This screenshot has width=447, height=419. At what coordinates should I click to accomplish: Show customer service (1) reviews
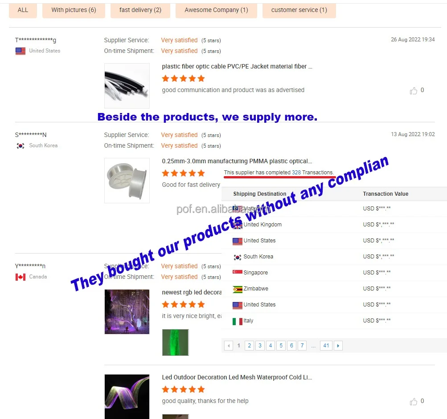(299, 10)
